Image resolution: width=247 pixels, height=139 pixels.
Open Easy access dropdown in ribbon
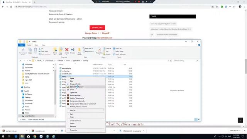88,51
